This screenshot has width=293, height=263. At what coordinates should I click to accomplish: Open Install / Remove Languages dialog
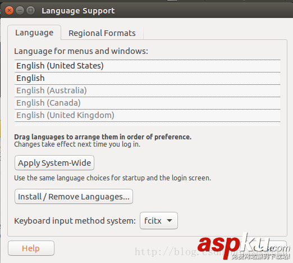(74, 197)
